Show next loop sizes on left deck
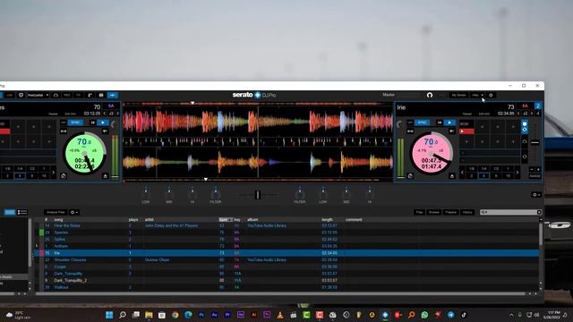This screenshot has height=322, width=573. coord(54,173)
